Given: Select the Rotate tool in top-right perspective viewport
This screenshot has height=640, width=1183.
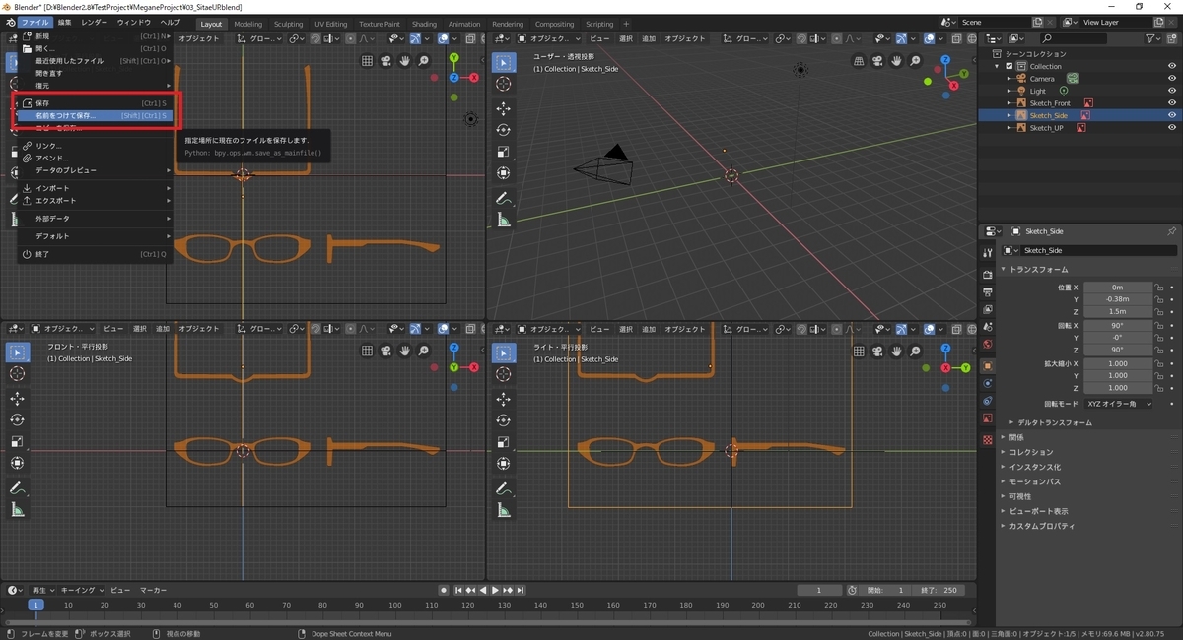Looking at the screenshot, I should (x=504, y=130).
